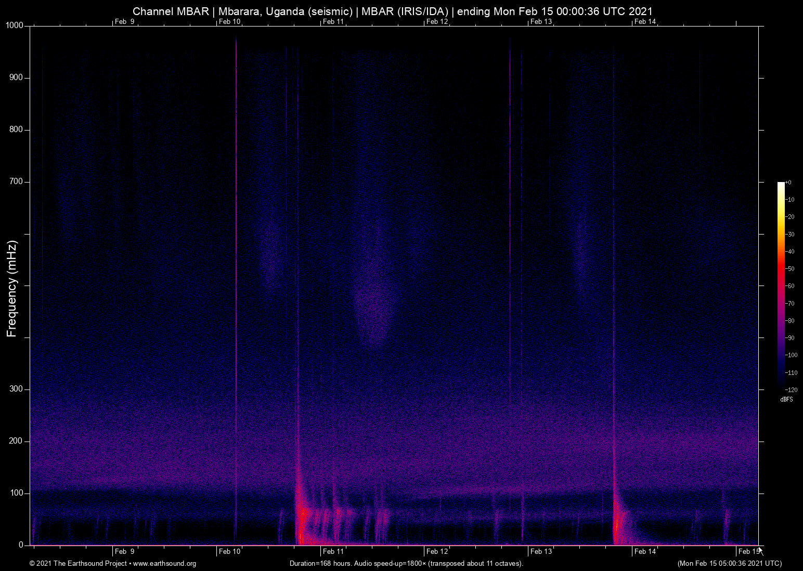Click the 0 frequency tick label

pos(21,545)
